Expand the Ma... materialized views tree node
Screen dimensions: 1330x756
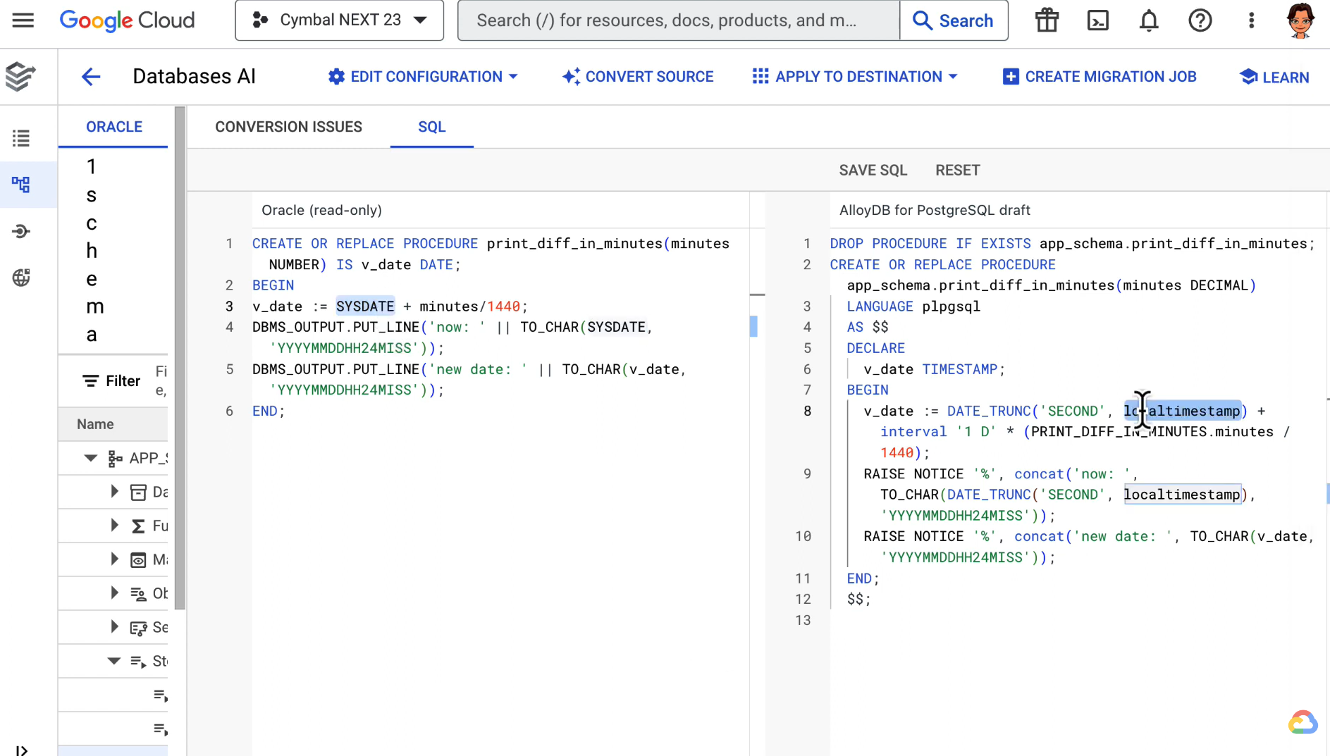tap(114, 559)
